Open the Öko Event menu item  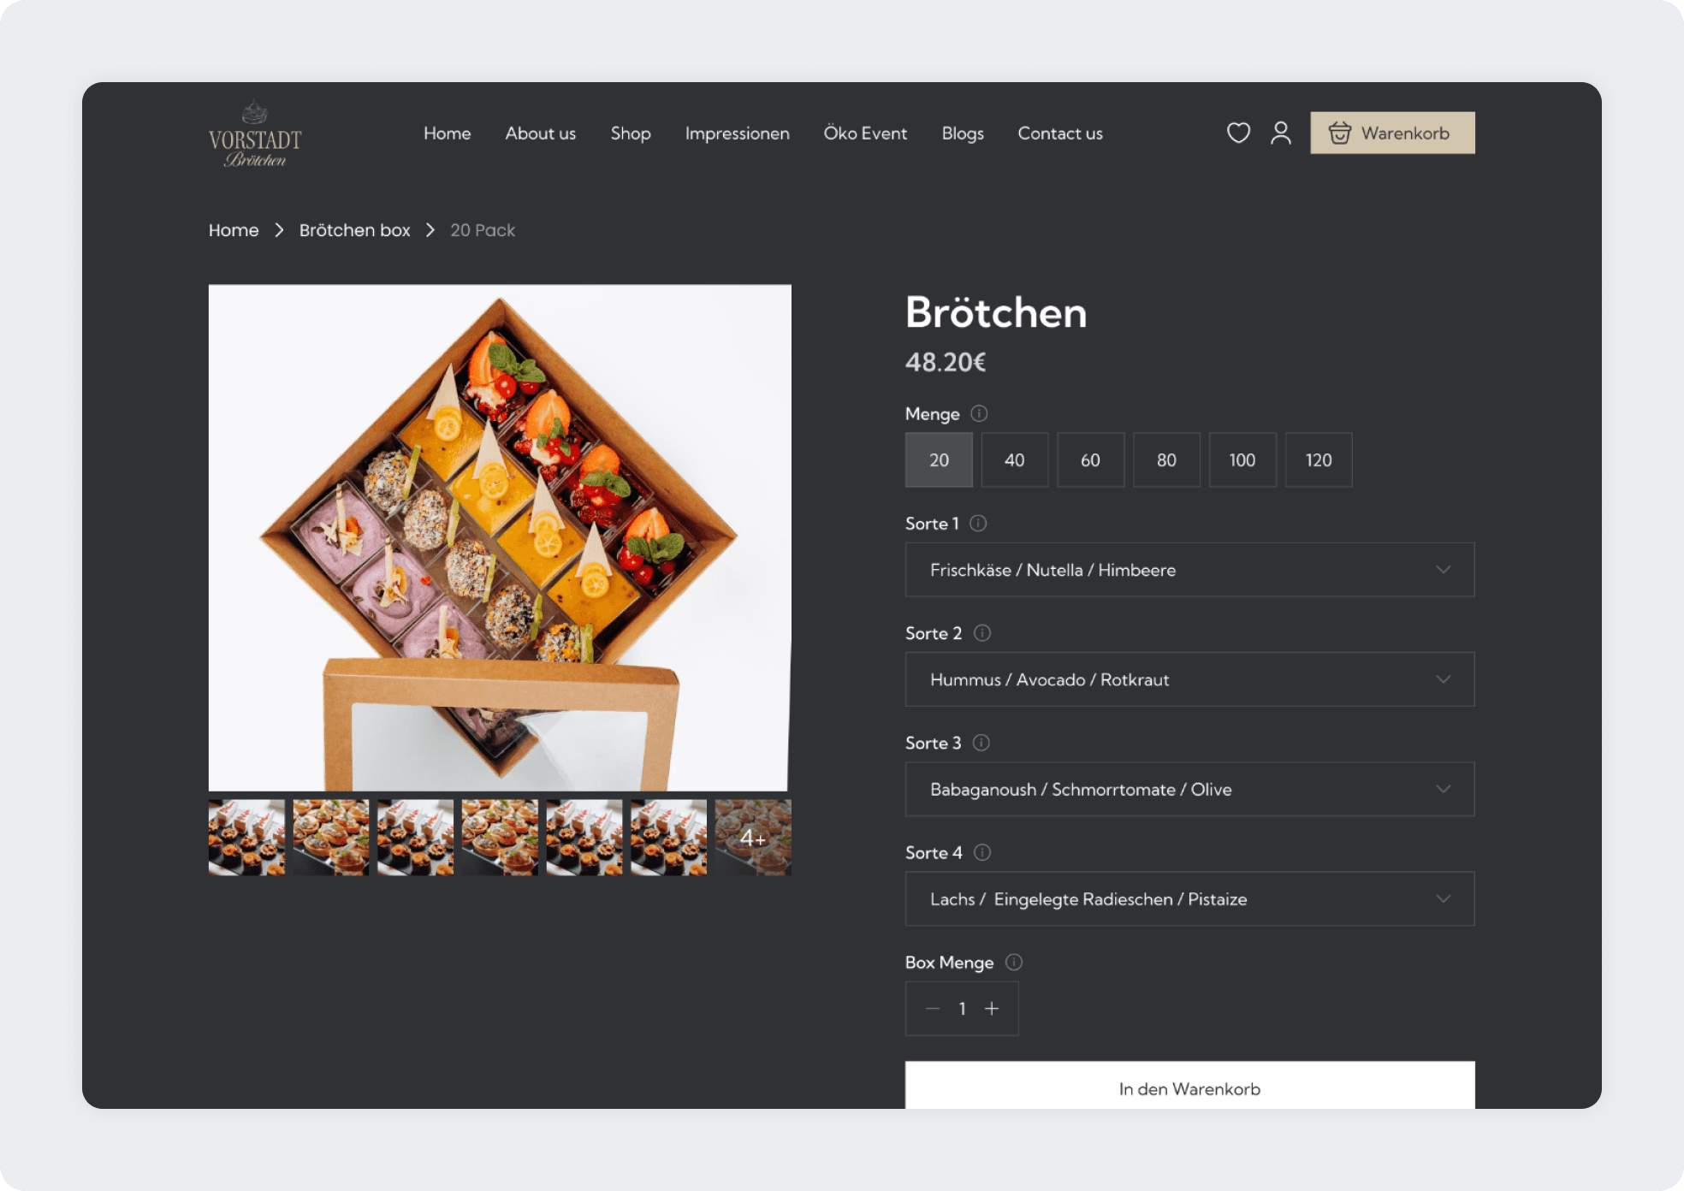point(865,133)
